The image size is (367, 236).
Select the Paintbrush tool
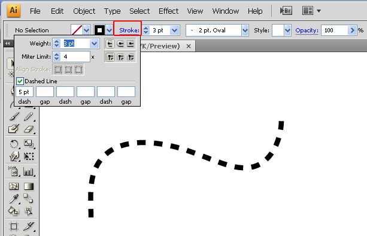click(14, 116)
